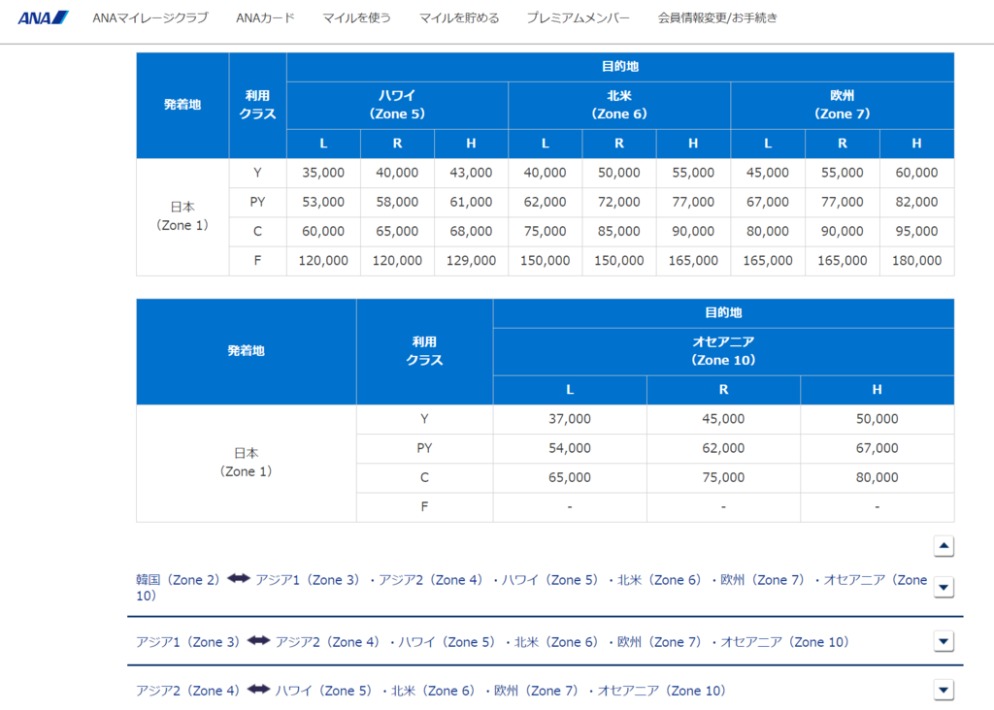Click the double-arrow icon beside 韓国（Zone 2）
This screenshot has height=710, width=994.
point(238,579)
